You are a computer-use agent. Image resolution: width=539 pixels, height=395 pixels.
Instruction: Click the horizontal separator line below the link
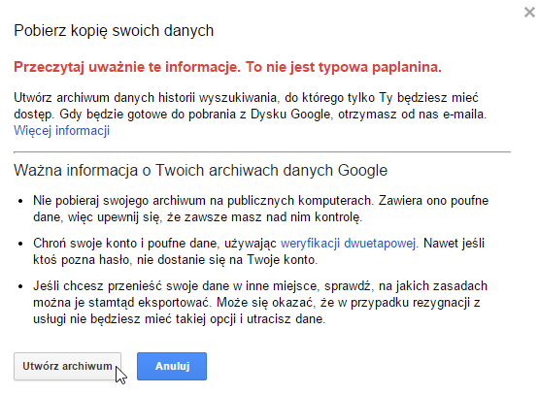pos(262,151)
